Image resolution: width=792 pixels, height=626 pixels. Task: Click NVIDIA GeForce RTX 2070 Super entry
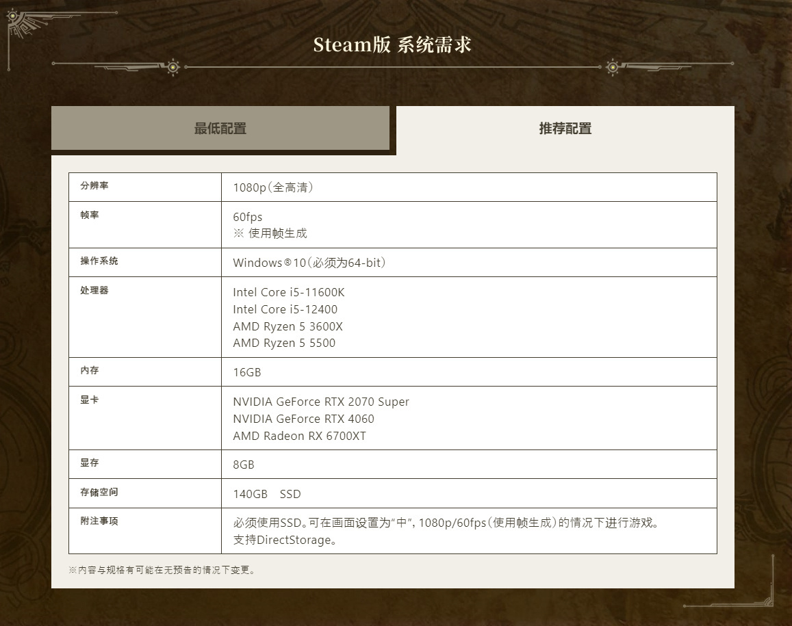point(321,402)
